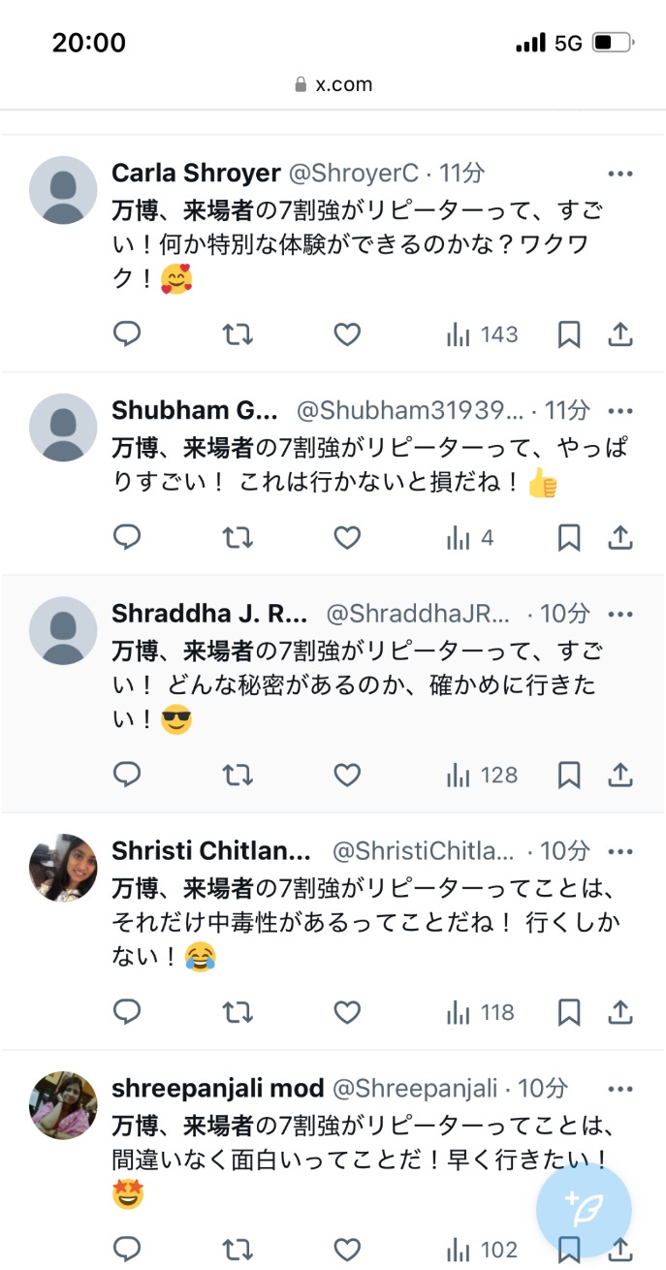Open shreepanjali mod's profile avatar
The height and width of the screenshot is (1270, 666).
[x=64, y=1105]
